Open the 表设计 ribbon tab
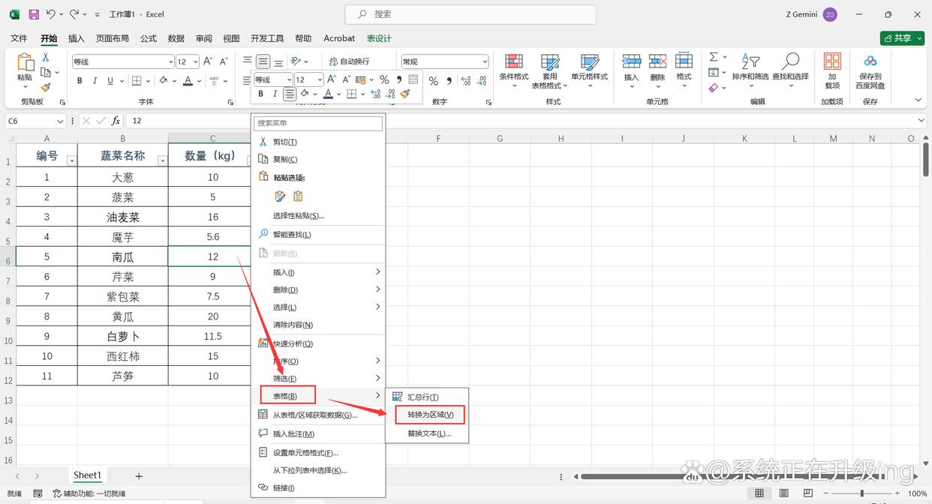This screenshot has height=504, width=932. [379, 38]
